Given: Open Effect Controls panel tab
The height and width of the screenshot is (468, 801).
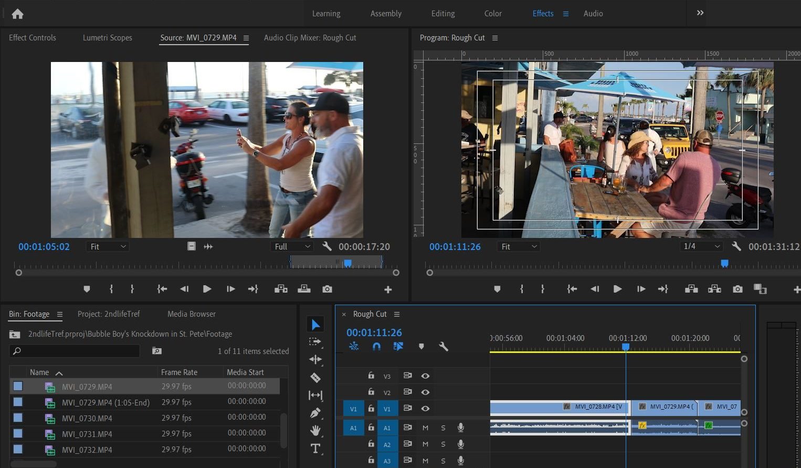Looking at the screenshot, I should (33, 38).
